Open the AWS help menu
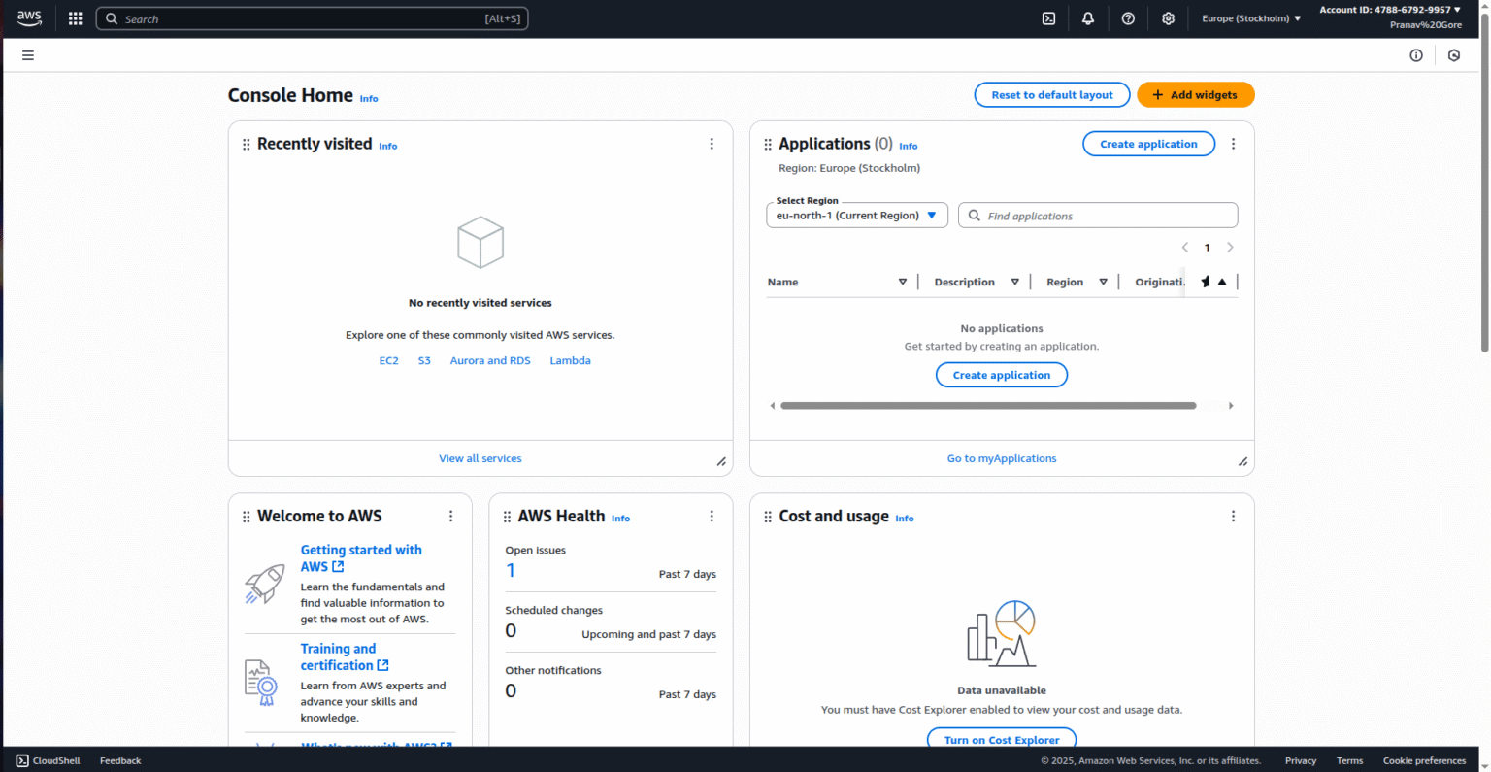The width and height of the screenshot is (1491, 772). pos(1128,17)
